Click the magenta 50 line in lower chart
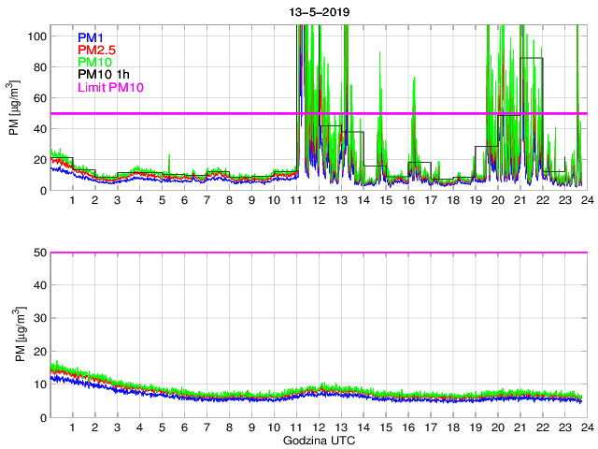This screenshot has height=449, width=598. point(318,253)
